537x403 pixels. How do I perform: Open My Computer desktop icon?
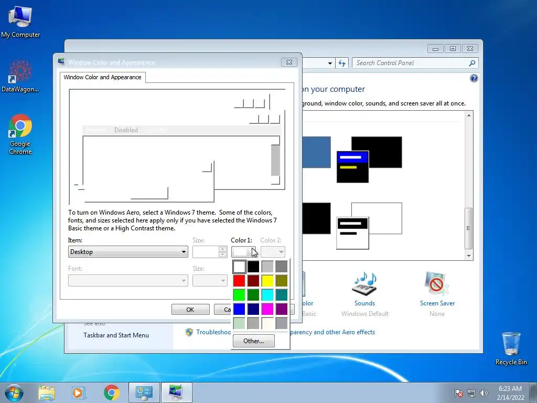[20, 22]
